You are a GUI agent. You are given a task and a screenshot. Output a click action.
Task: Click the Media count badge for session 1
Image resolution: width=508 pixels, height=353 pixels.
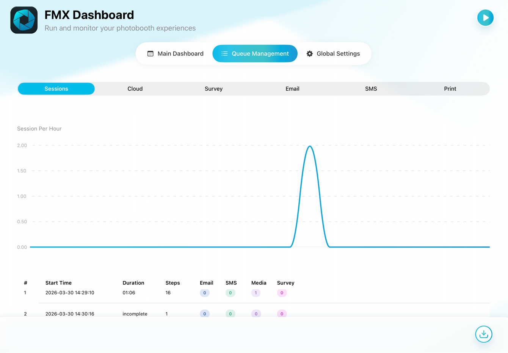point(256,293)
